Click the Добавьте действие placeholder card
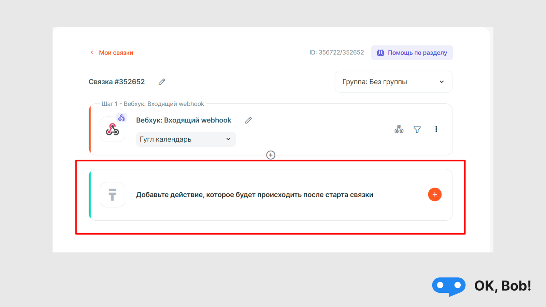This screenshot has width=546, height=307. tap(255, 194)
